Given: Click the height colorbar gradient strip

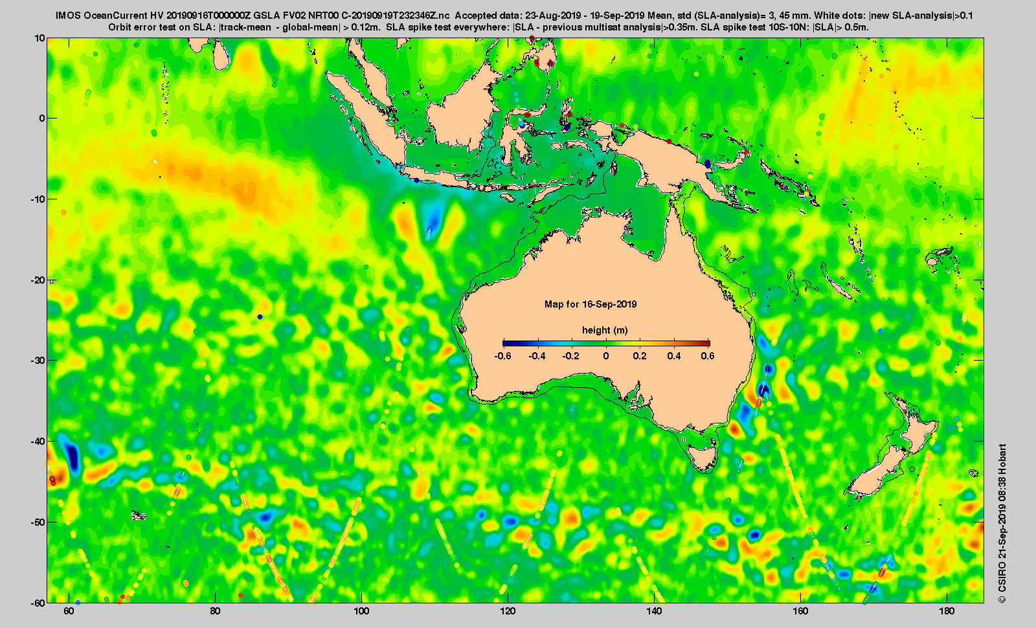Looking at the screenshot, I should click(x=606, y=343).
